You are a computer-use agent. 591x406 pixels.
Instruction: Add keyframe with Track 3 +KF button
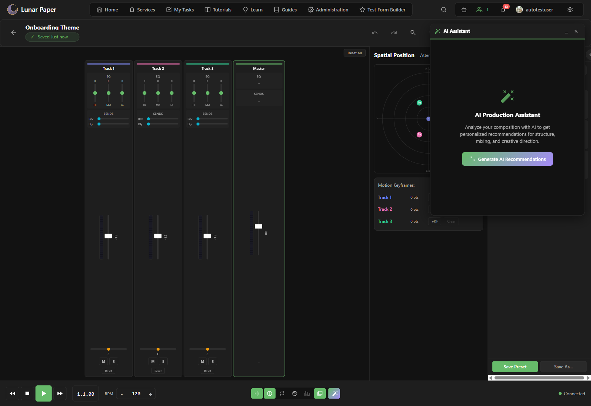point(435,221)
